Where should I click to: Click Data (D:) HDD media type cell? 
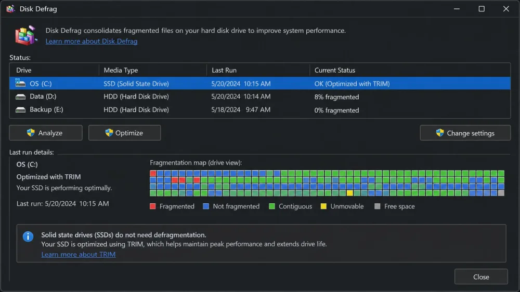point(136,96)
